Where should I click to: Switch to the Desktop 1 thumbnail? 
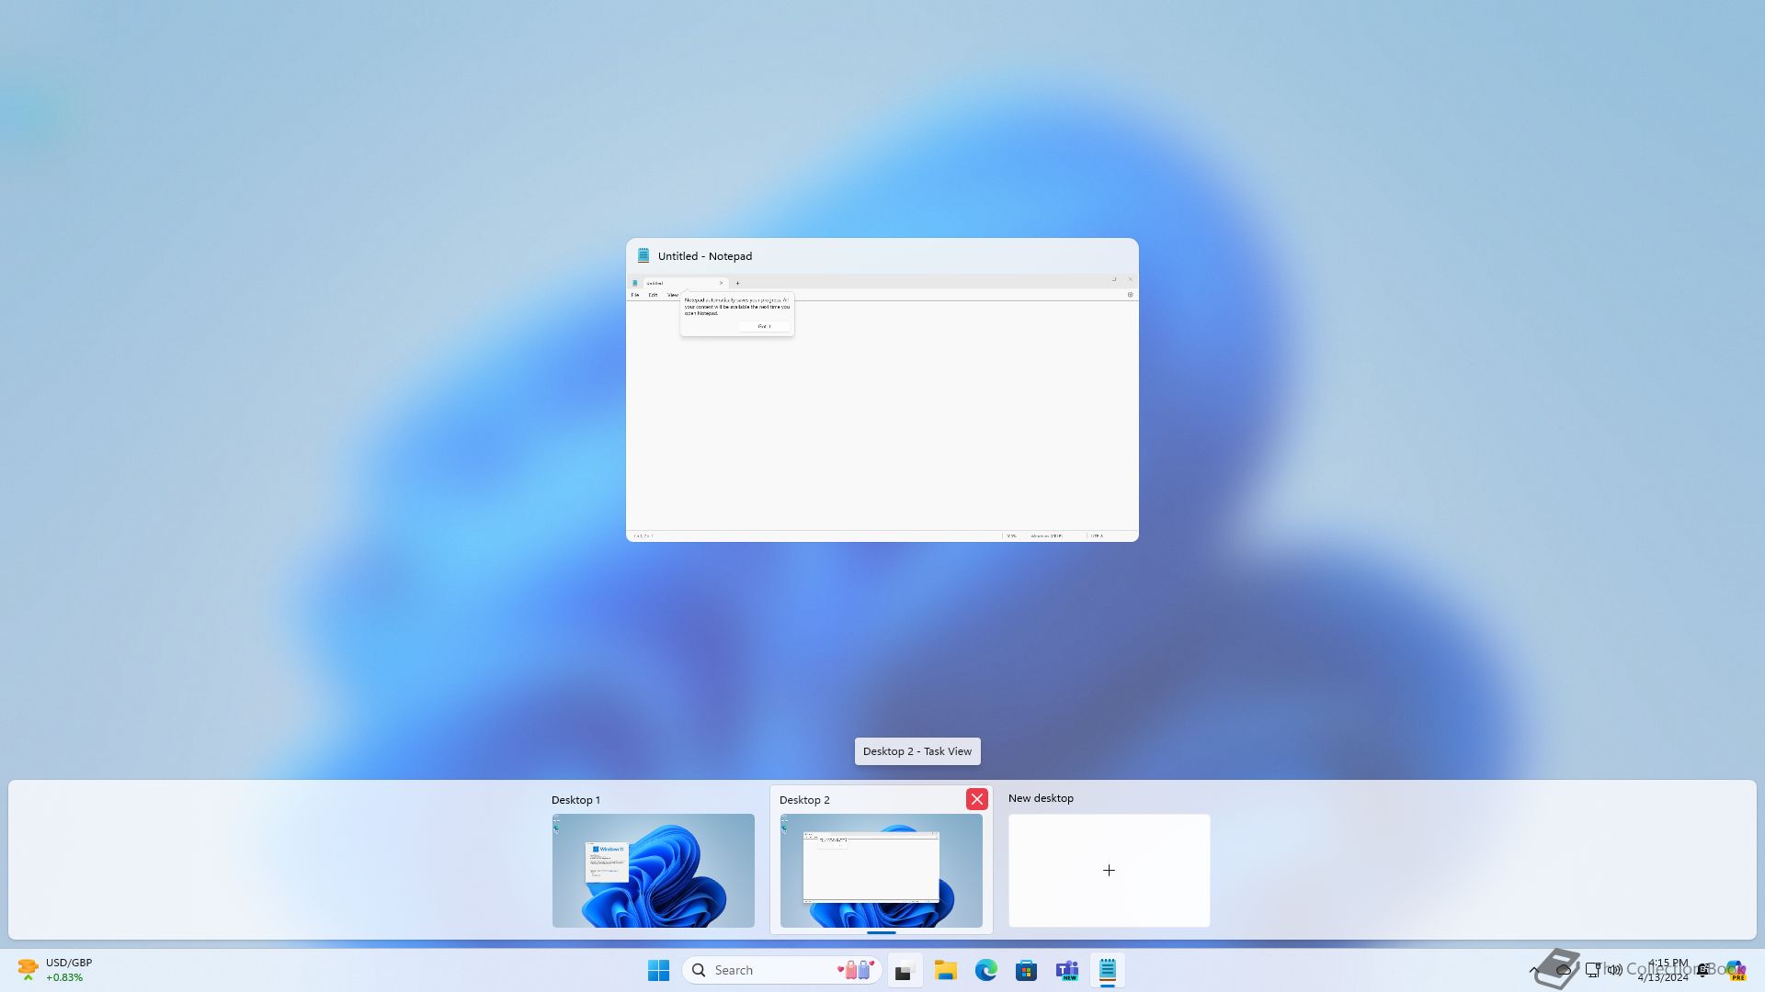click(x=653, y=870)
